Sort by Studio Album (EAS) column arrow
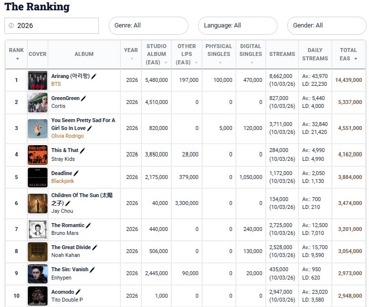This screenshot has height=307, width=369. (x=166, y=63)
